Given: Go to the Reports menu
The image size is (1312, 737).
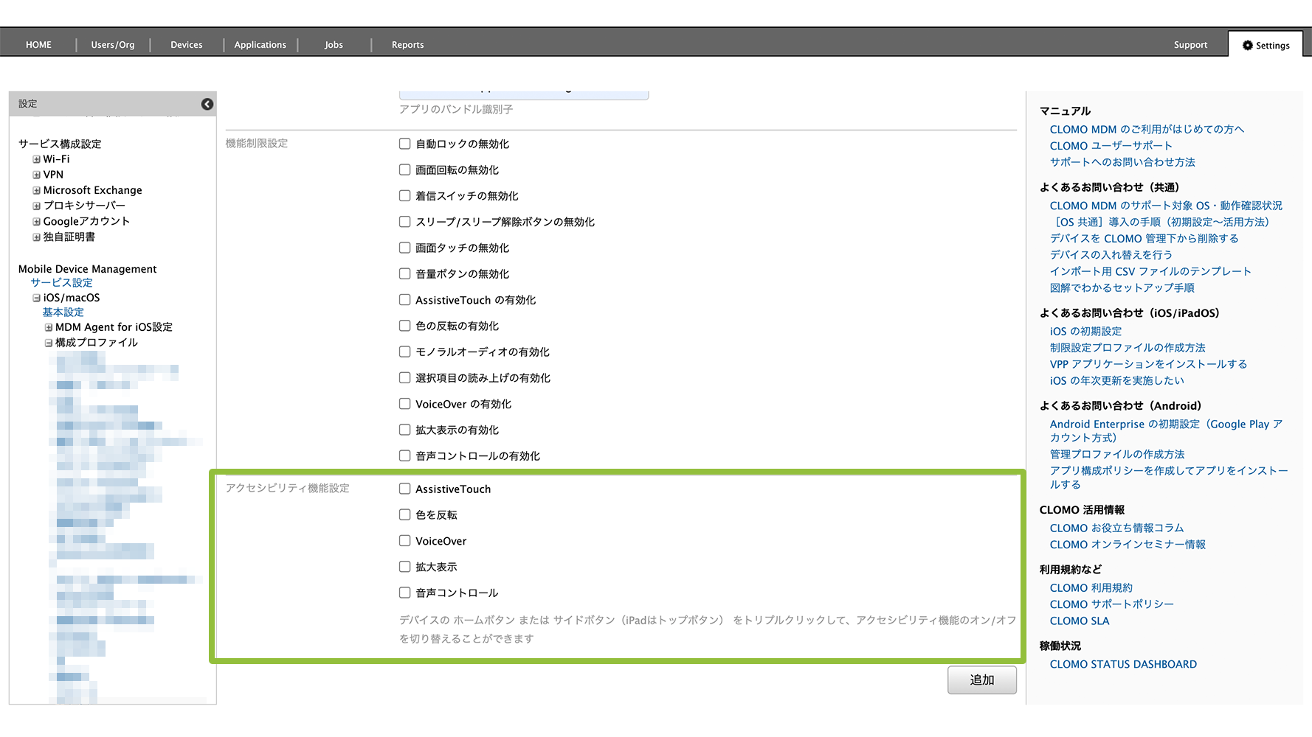Looking at the screenshot, I should pos(407,45).
